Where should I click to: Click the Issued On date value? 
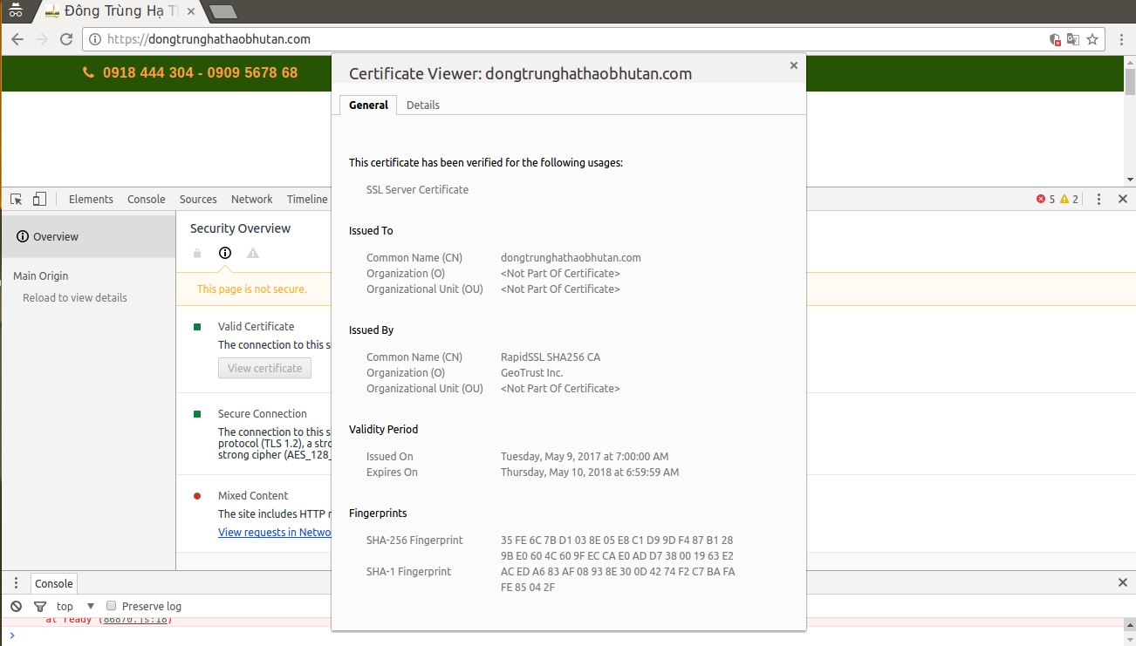pos(585,456)
